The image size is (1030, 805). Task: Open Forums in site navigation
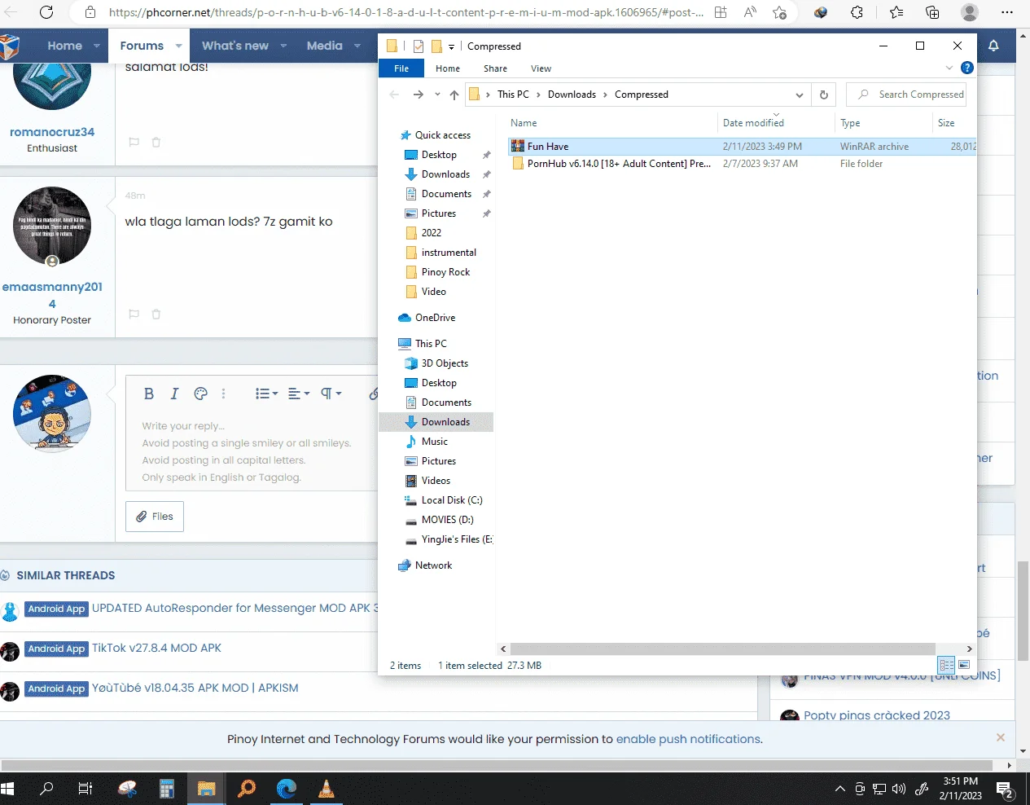(142, 46)
